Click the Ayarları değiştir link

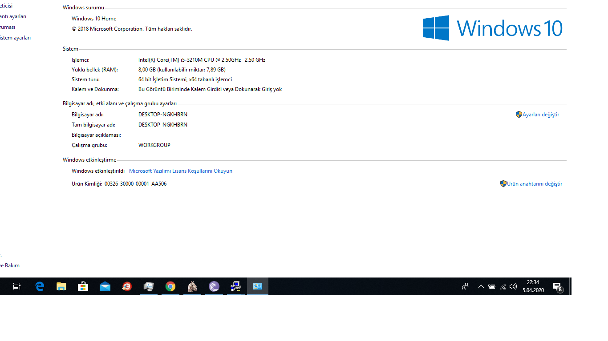coord(541,115)
